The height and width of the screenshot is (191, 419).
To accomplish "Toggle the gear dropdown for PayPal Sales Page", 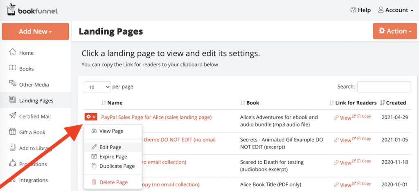I will tap(91, 117).
